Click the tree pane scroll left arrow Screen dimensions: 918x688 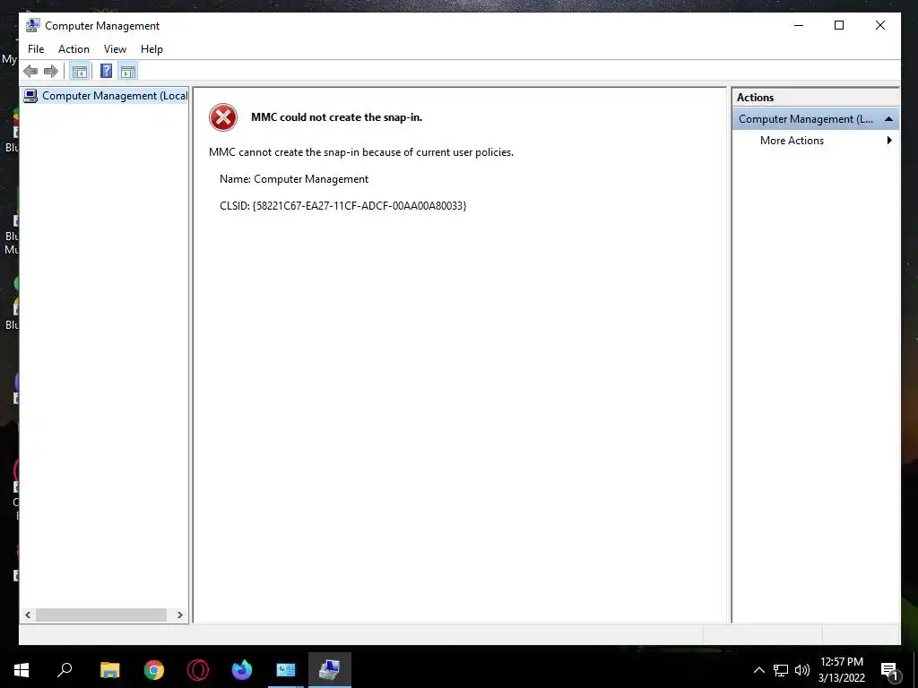[28, 615]
